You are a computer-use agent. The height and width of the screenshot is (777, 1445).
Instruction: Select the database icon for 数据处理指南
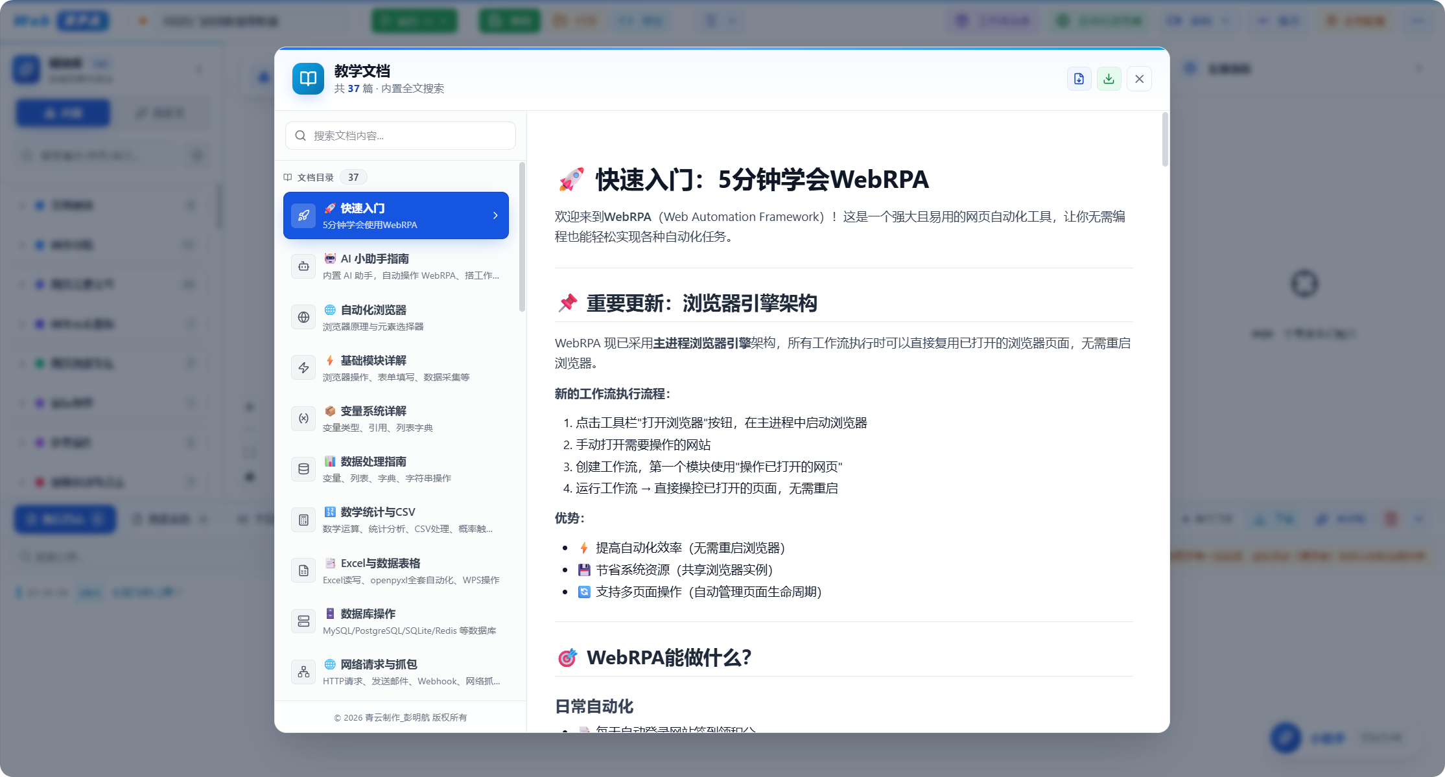[303, 469]
